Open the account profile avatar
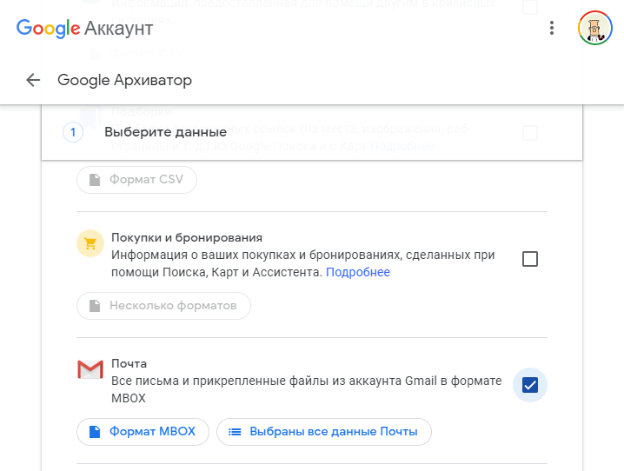Viewport: 624px width, 471px height. (595, 28)
